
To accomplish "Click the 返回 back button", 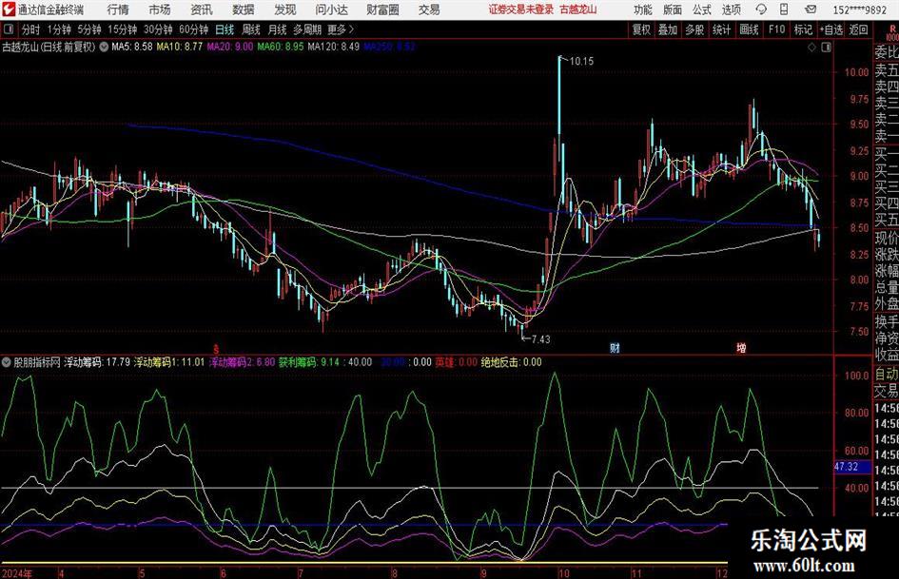I will 858,29.
